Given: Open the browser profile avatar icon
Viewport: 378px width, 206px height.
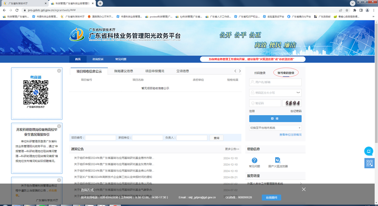Looking at the screenshot, I should click(367, 10).
